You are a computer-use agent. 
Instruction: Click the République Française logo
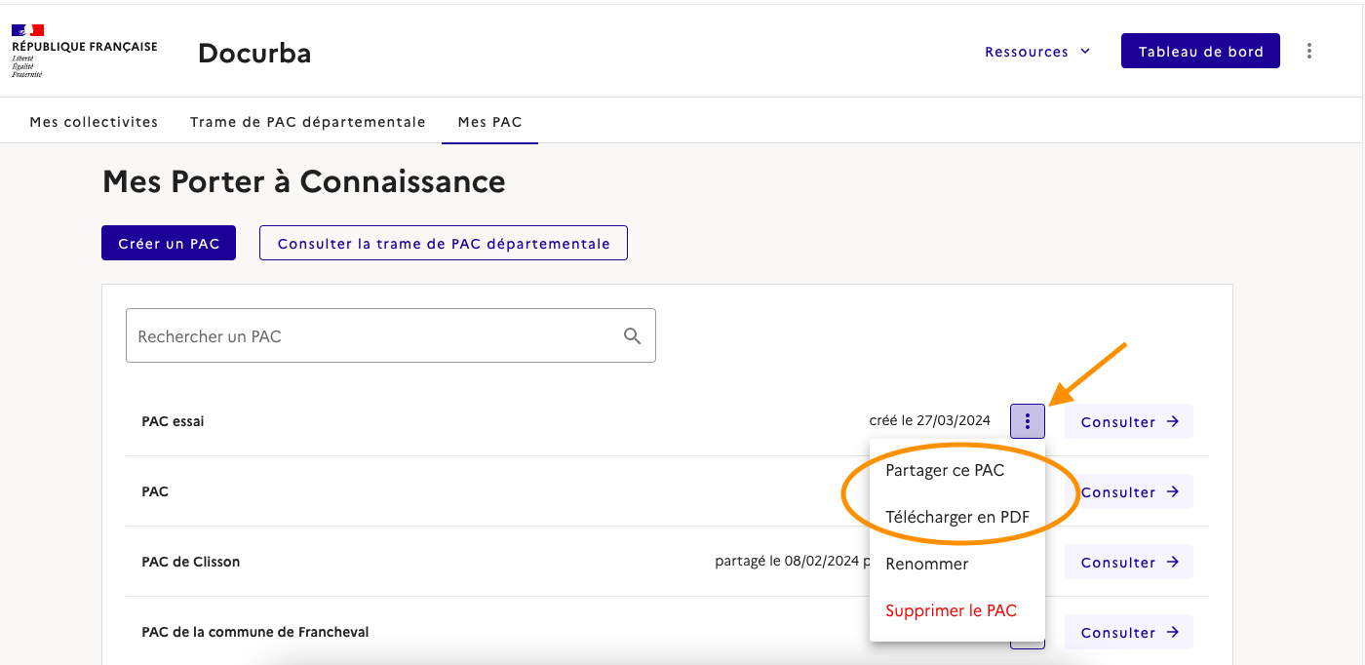tap(84, 52)
